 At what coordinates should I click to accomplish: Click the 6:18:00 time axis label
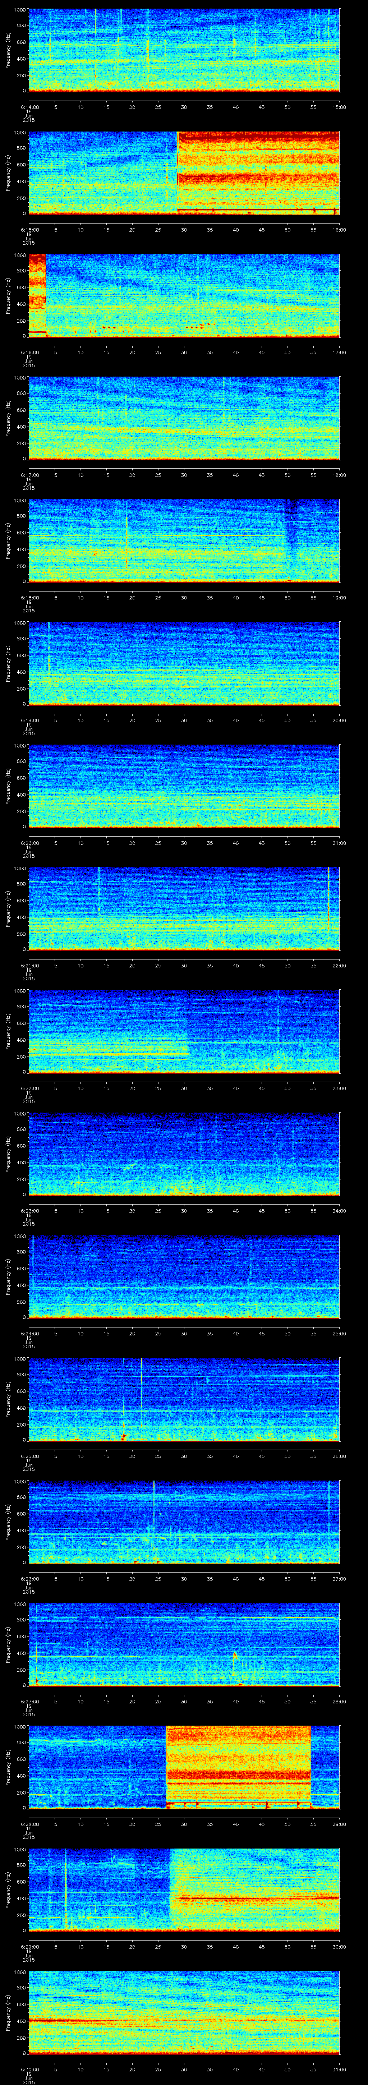[x=29, y=597]
